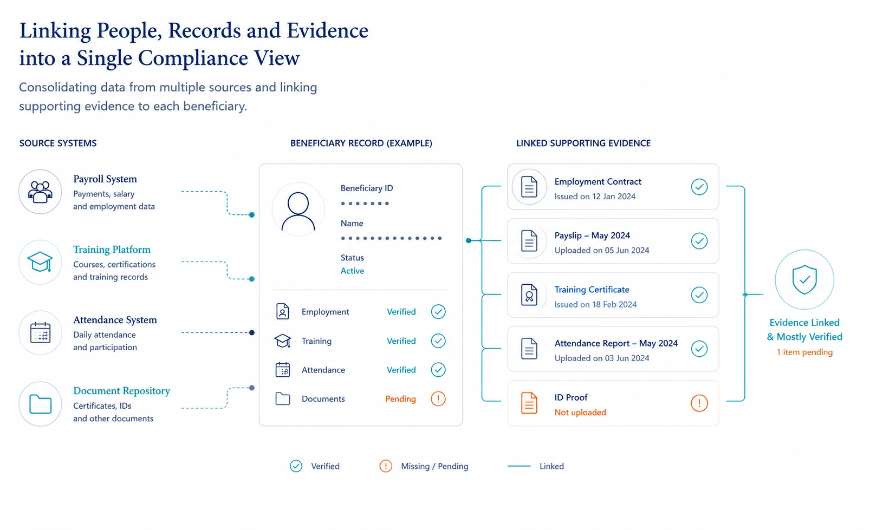Click the Employment Contract document icon

(529, 187)
